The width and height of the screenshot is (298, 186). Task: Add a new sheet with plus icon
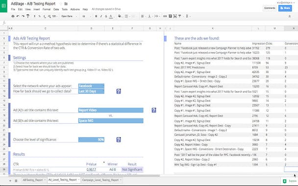pos(10,181)
